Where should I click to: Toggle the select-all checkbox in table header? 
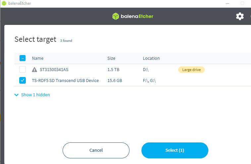click(x=23, y=58)
